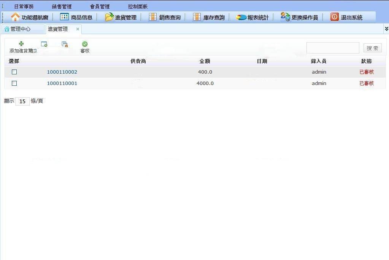Open the 銷售管理 menu
The height and width of the screenshot is (260, 389).
pyautogui.click(x=62, y=6)
